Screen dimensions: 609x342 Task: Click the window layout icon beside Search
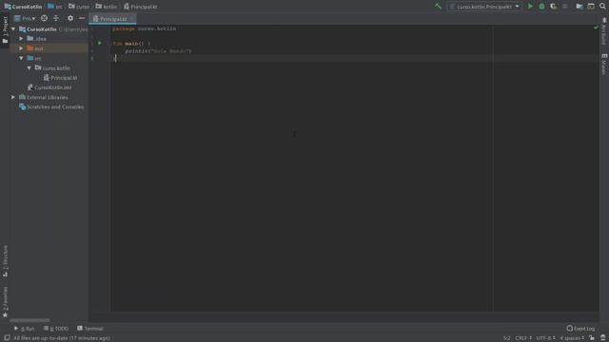pyautogui.click(x=591, y=7)
